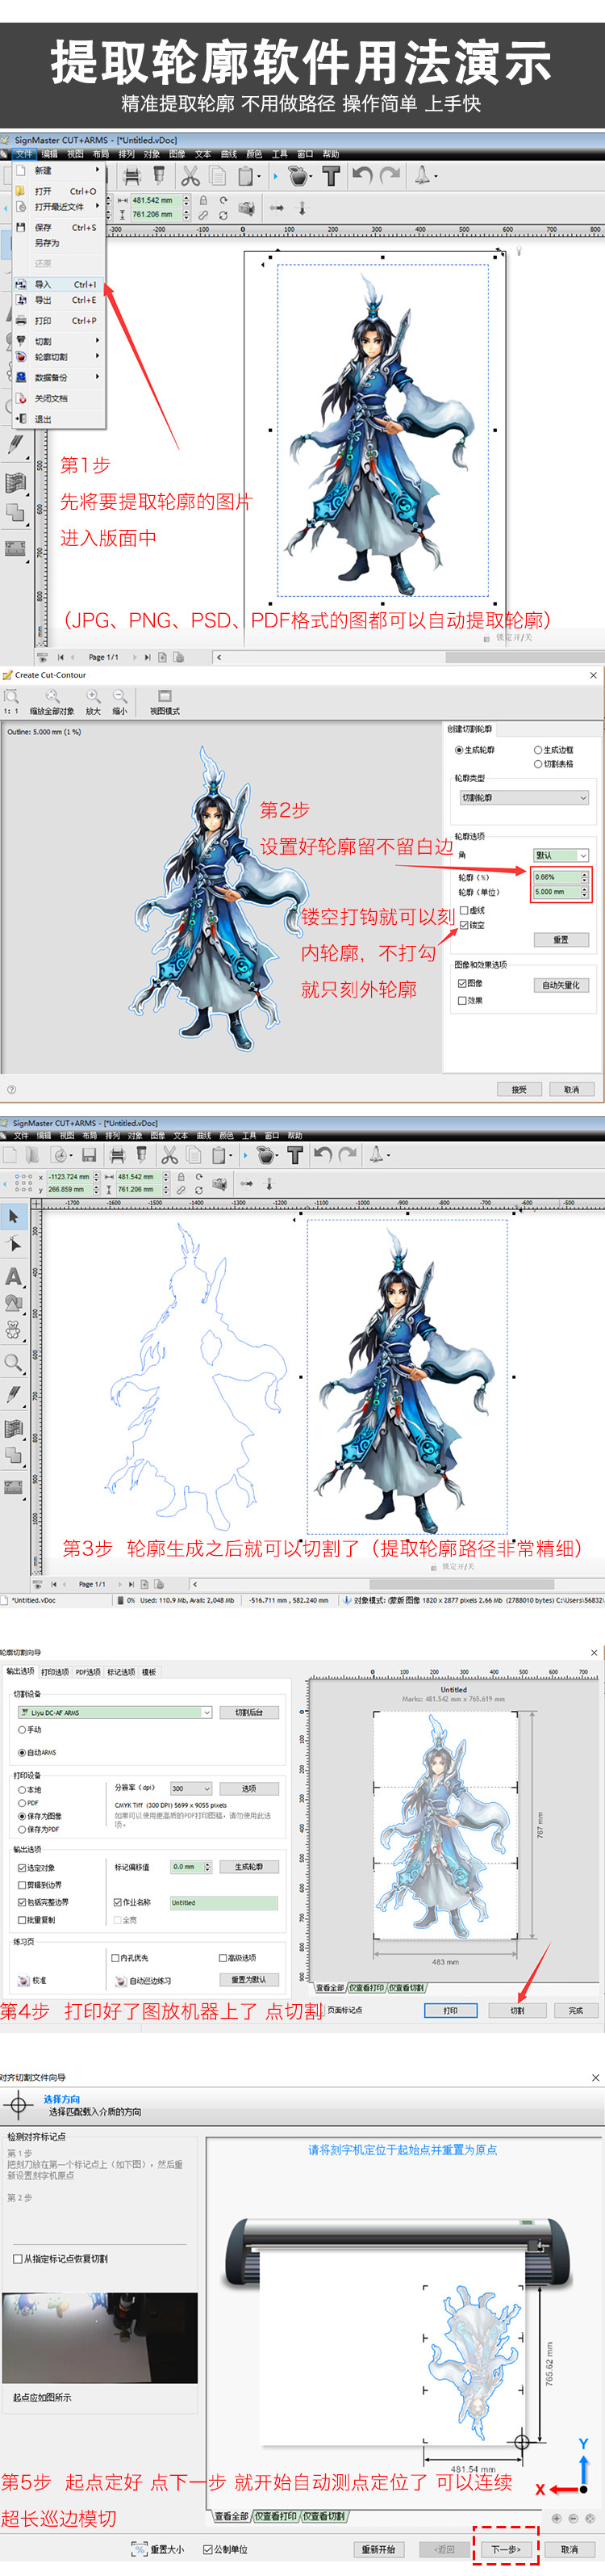The width and height of the screenshot is (605, 2576).
Task: Select 关闭文档 in the open 文件 menu
Action: click(x=57, y=398)
